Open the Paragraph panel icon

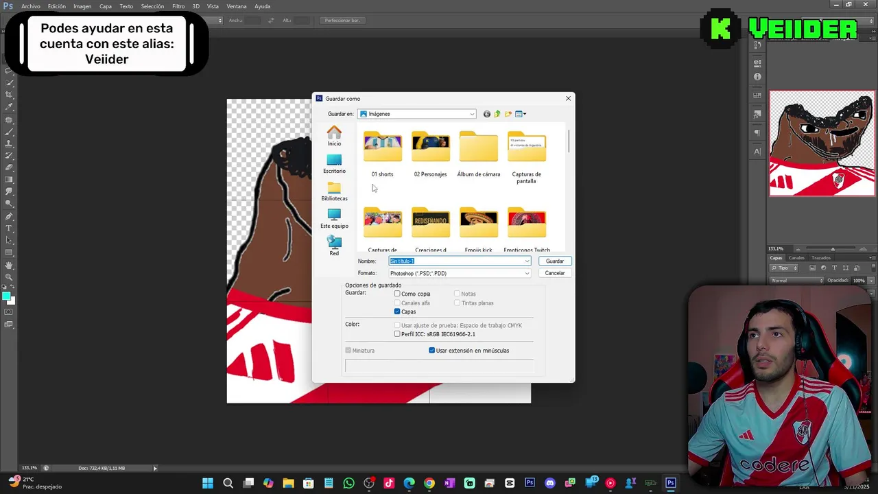click(757, 132)
